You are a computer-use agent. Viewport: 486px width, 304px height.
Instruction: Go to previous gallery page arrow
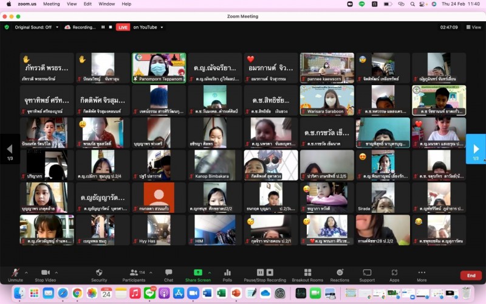pyautogui.click(x=10, y=149)
